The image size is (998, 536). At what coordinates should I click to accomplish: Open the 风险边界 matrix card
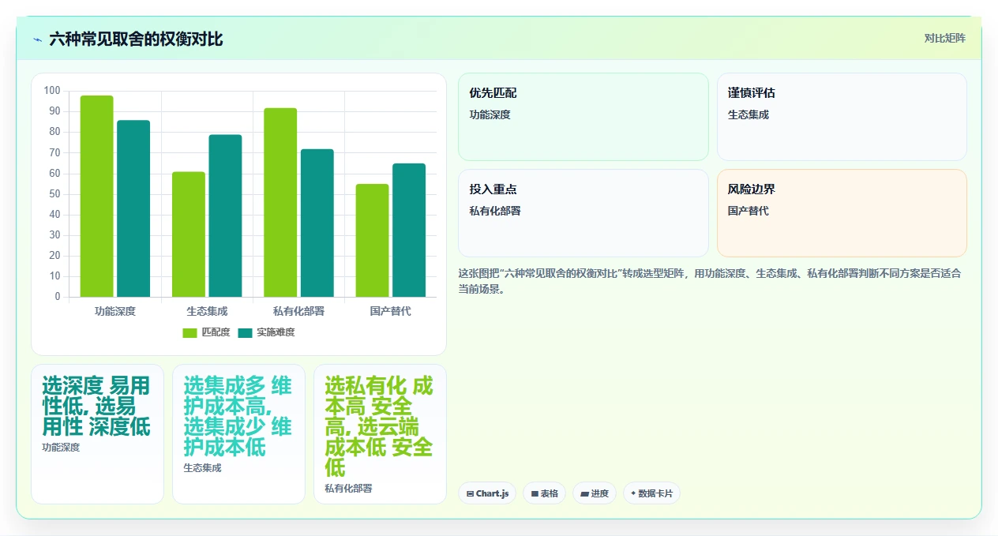[842, 213]
